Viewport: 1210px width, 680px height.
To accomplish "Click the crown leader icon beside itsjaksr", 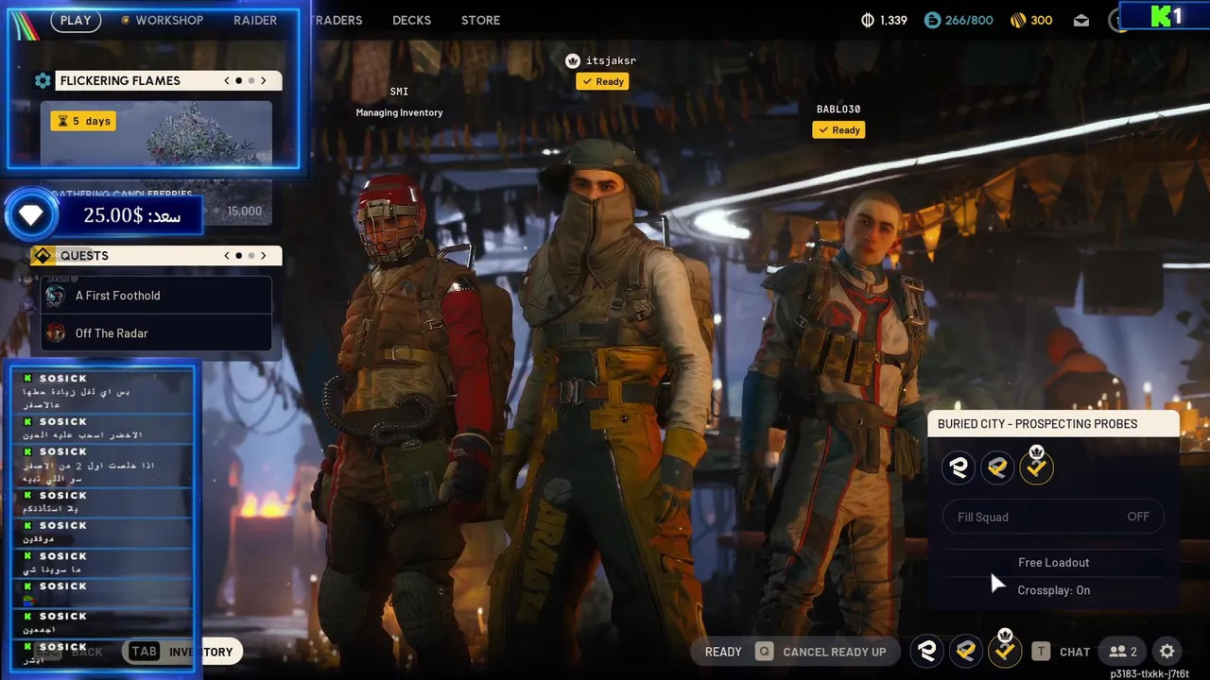I will point(572,60).
